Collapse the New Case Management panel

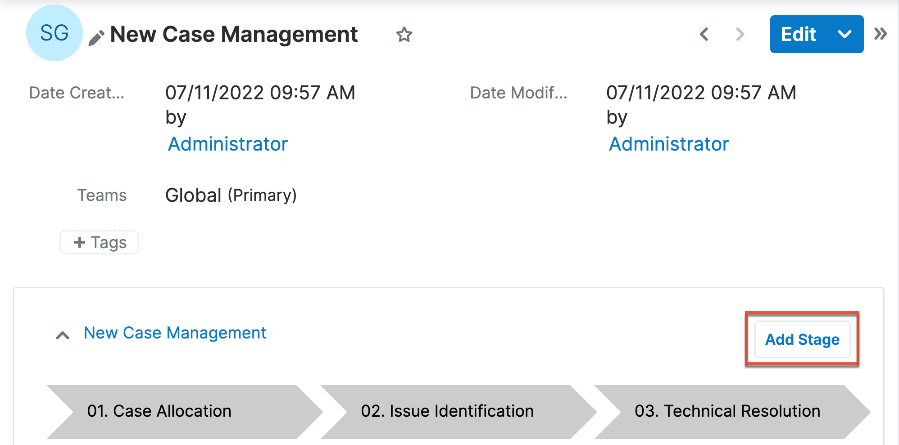pos(63,335)
